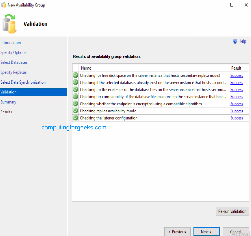This screenshot has height=236, width=251.
Task: Open Help via the question mark icon
Action: (x=235, y=41)
